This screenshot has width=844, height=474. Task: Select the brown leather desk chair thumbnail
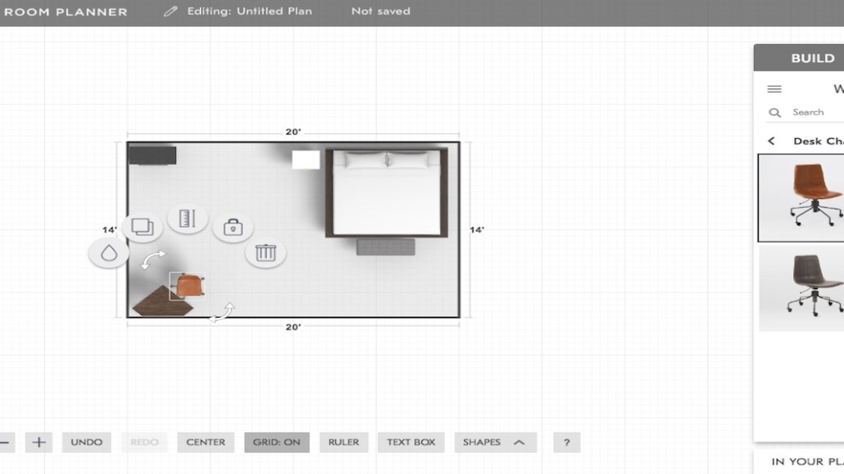(x=802, y=197)
